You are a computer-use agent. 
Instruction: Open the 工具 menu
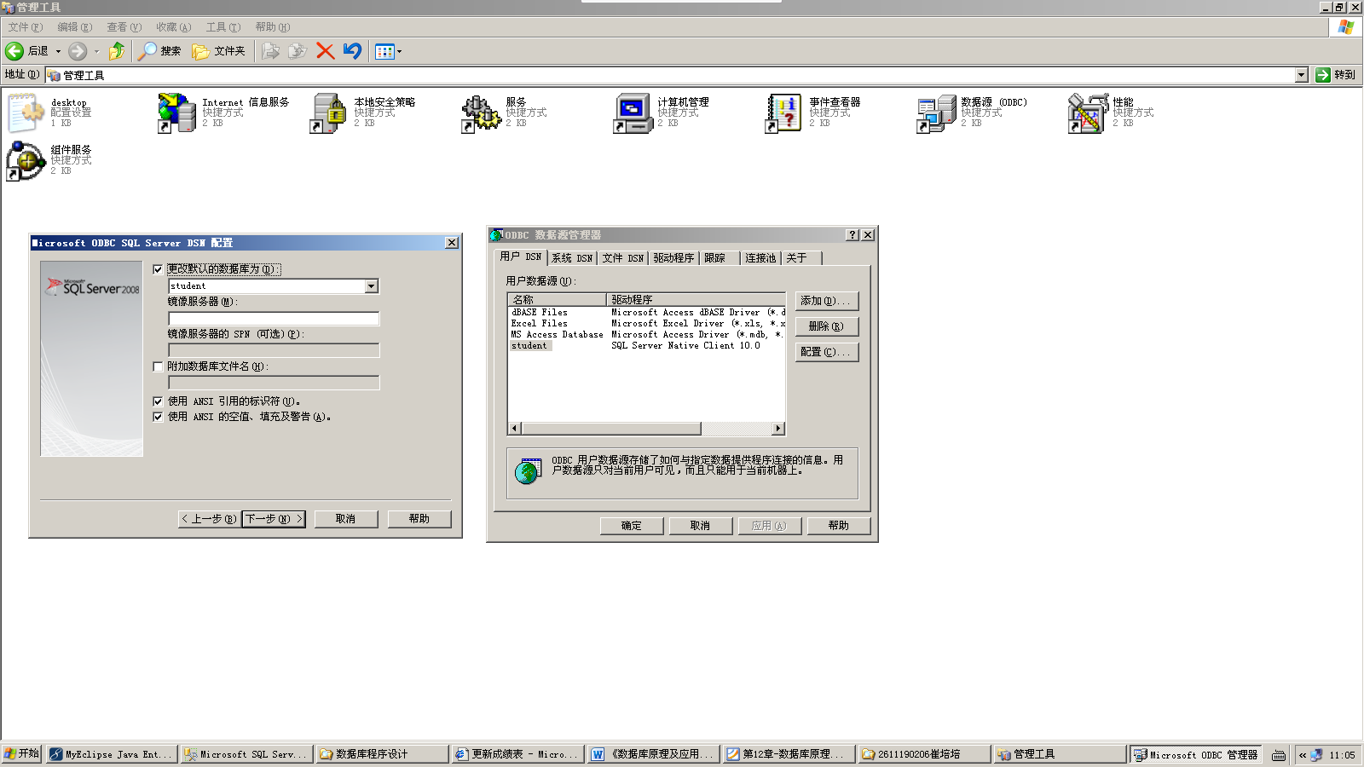tap(223, 27)
